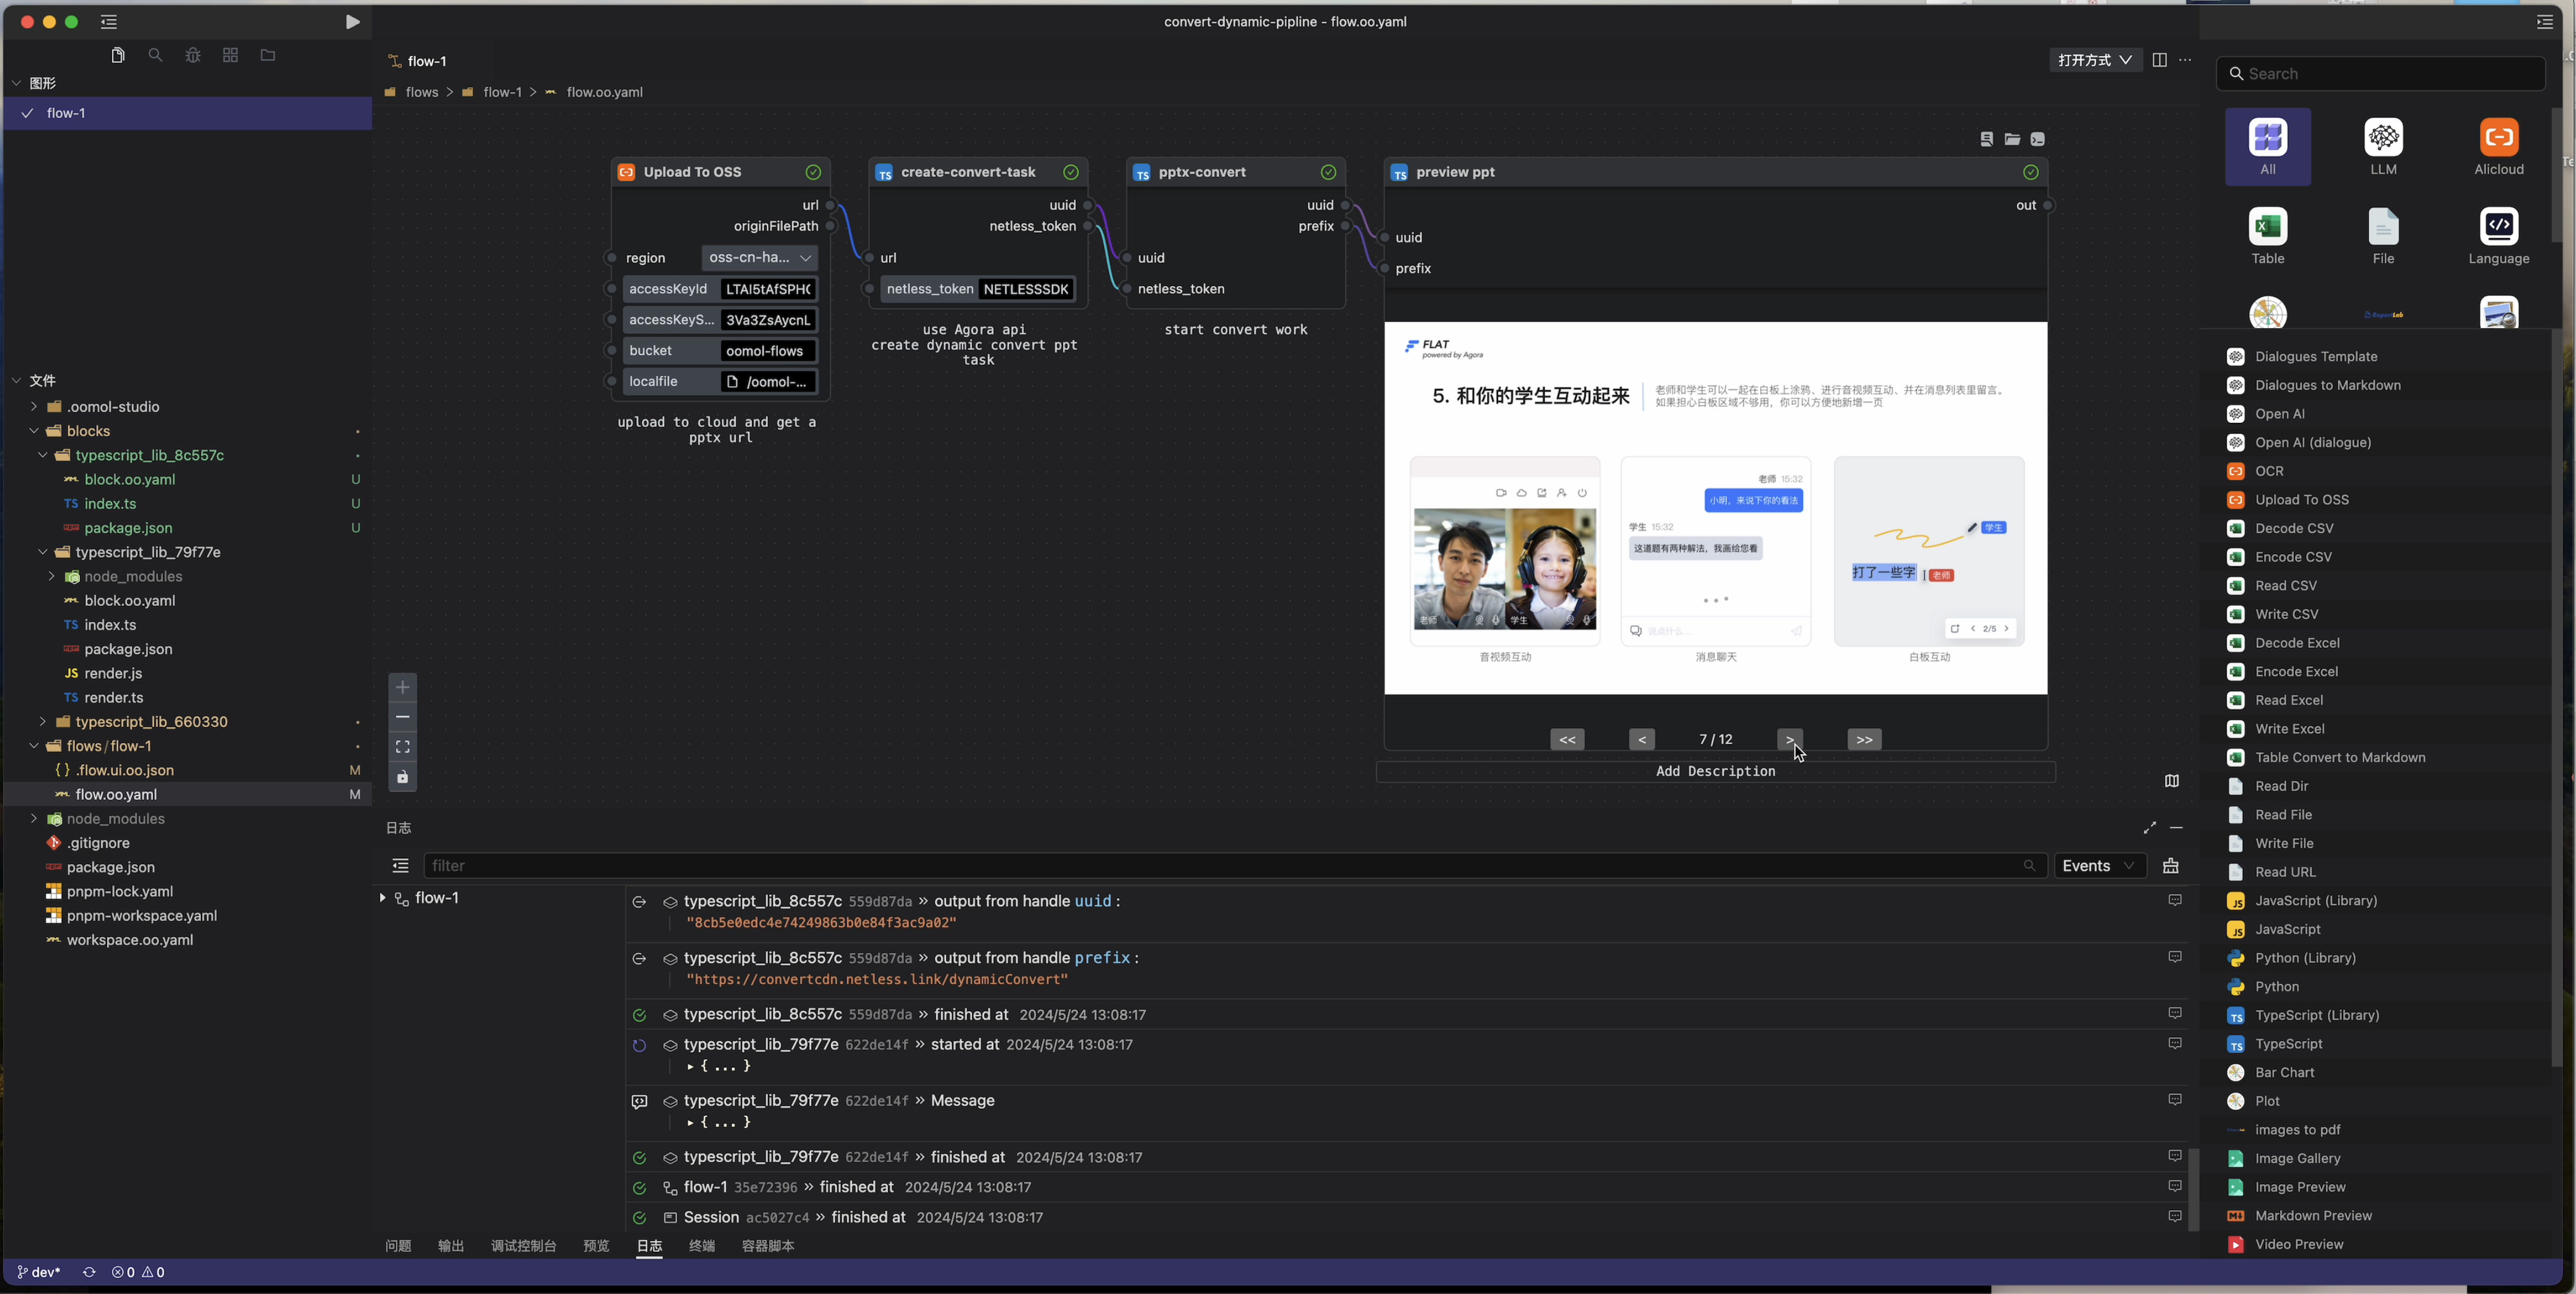The height and width of the screenshot is (1294, 2576).
Task: Toggle the canvas lock button
Action: [x=402, y=777]
